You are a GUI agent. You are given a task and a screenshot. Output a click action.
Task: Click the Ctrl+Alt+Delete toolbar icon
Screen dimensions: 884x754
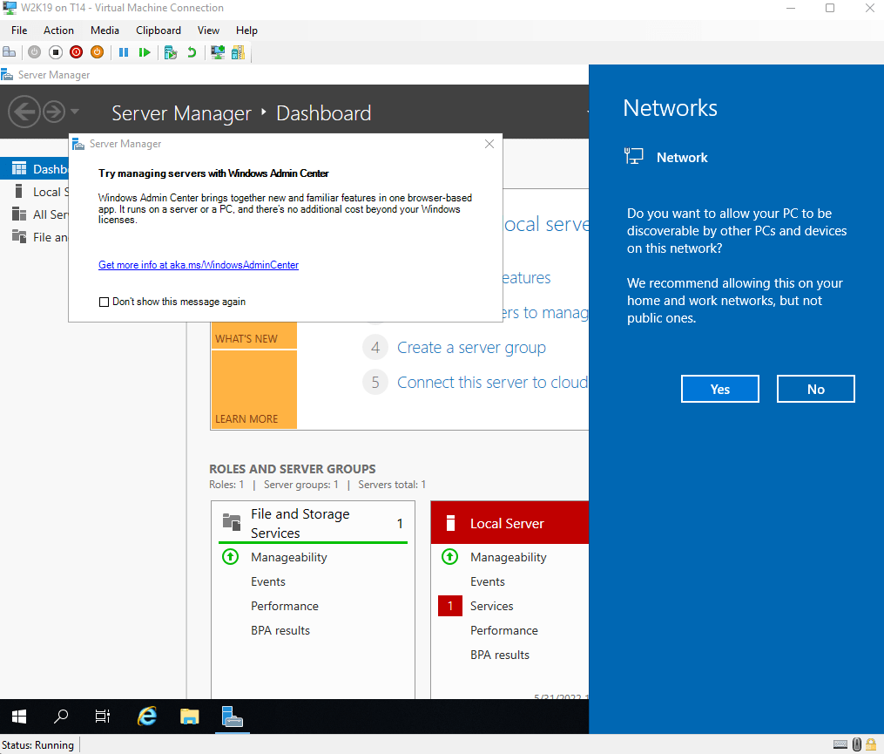[9, 52]
